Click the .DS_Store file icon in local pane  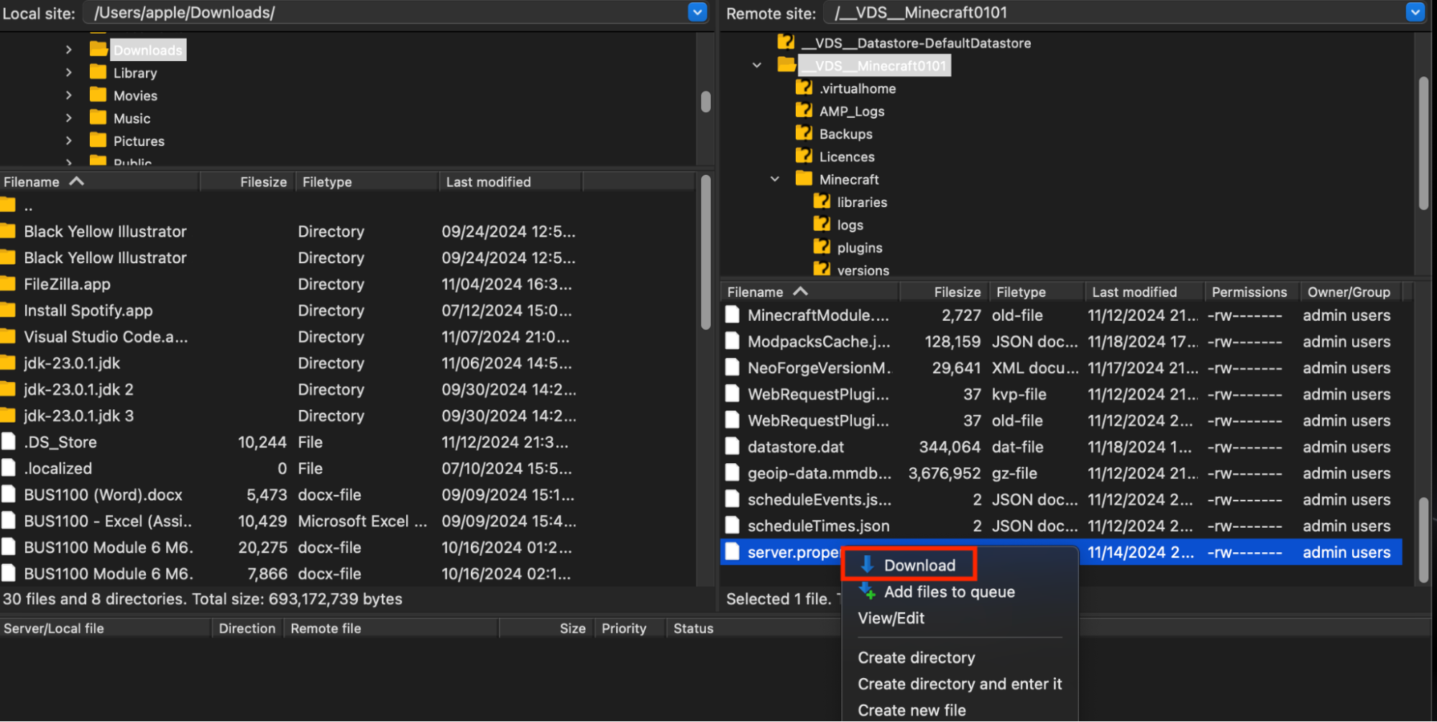point(8,442)
